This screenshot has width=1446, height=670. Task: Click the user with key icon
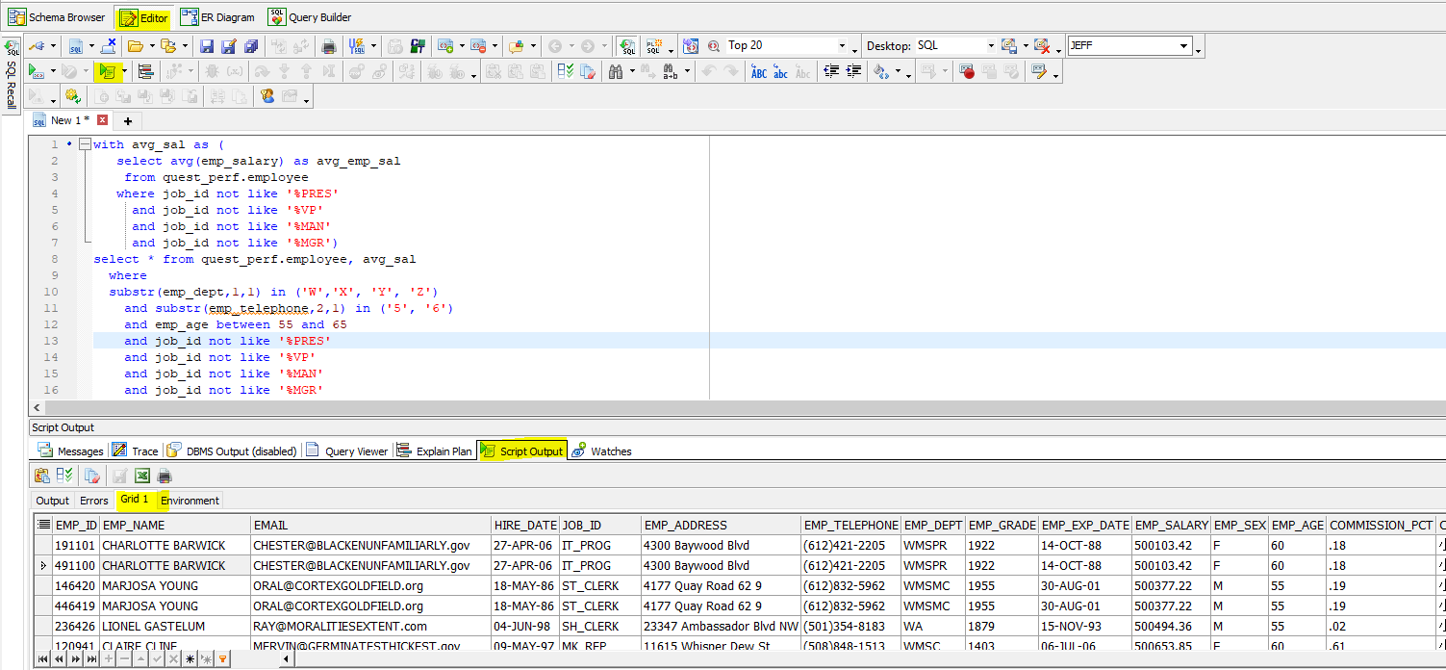pos(267,96)
